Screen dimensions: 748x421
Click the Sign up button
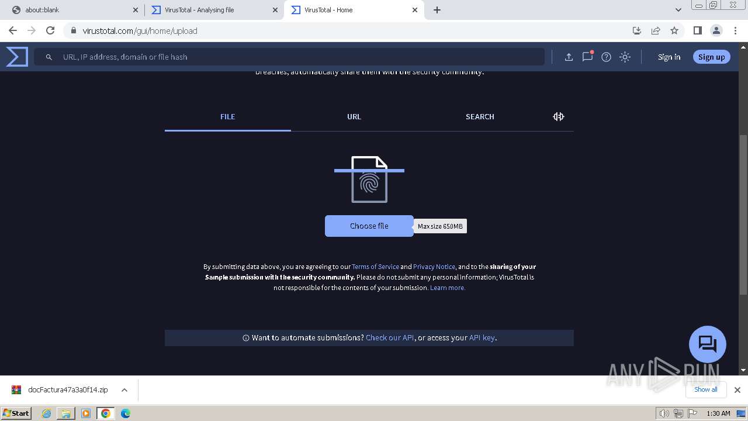pos(711,57)
